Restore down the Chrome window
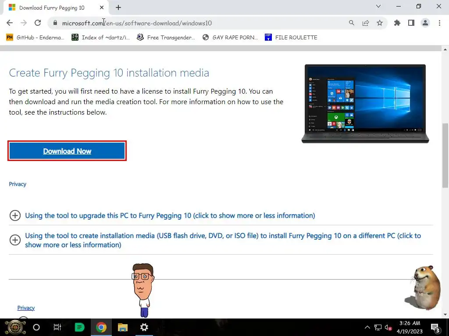 (x=419, y=6)
